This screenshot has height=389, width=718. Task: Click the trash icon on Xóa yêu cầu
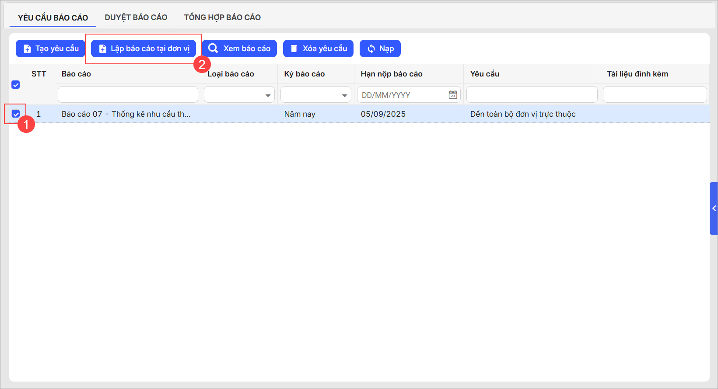point(294,49)
